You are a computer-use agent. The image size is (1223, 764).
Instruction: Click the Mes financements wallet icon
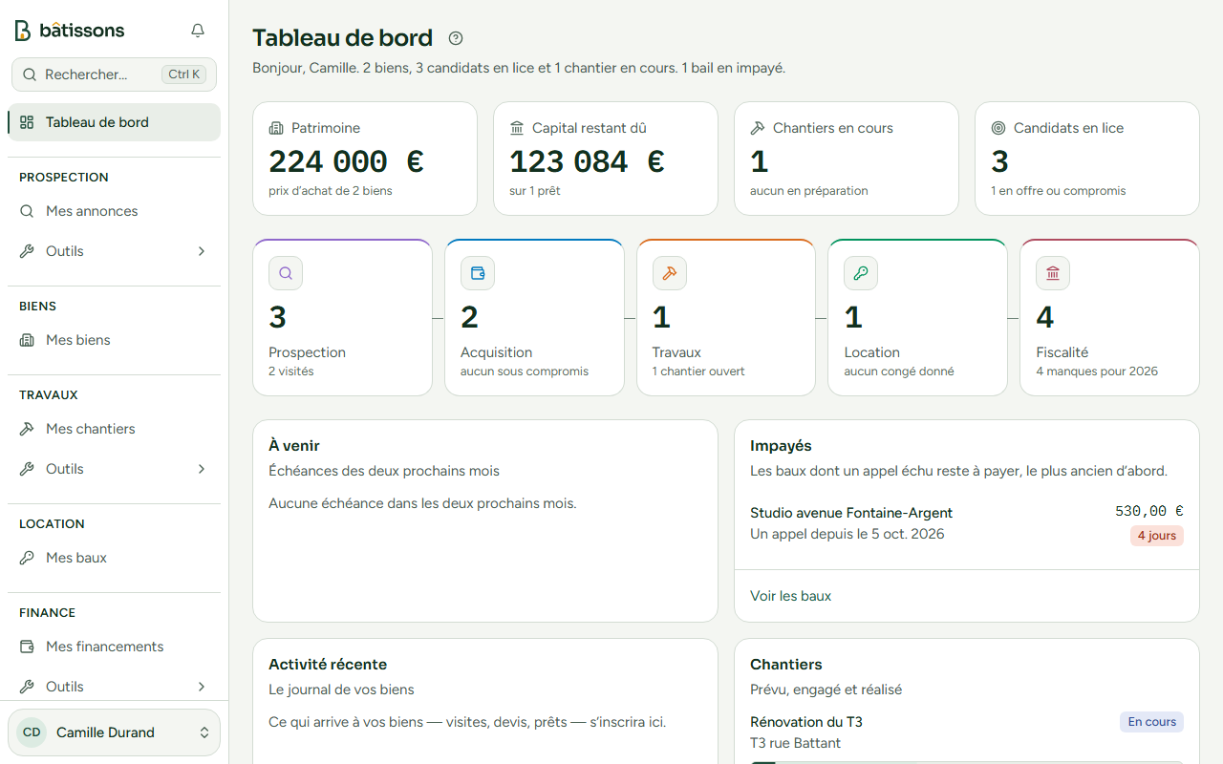click(x=27, y=647)
